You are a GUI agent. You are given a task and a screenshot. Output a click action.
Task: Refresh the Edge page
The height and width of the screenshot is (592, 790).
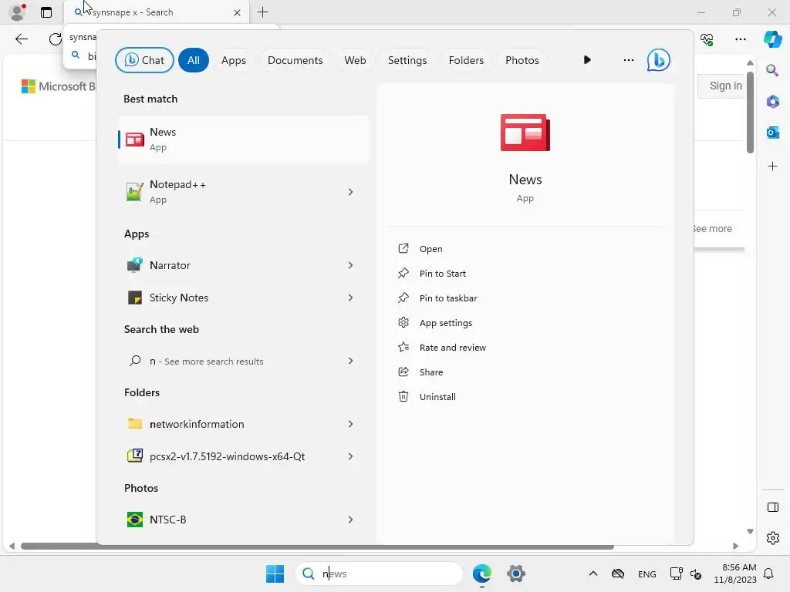(x=55, y=39)
